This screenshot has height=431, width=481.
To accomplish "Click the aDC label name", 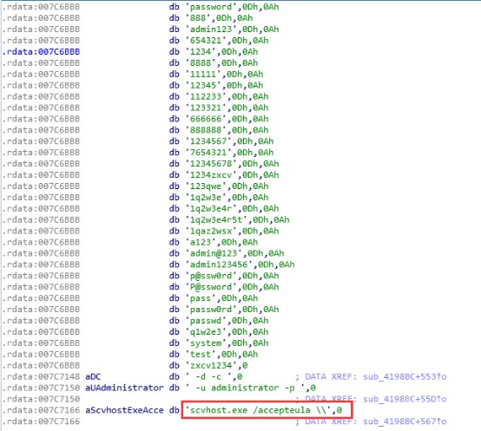I will tap(93, 376).
